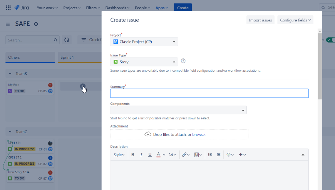Click the New Story 1234 card title
Image resolution: width=335 pixels, height=190 pixels.
click(x=19, y=172)
